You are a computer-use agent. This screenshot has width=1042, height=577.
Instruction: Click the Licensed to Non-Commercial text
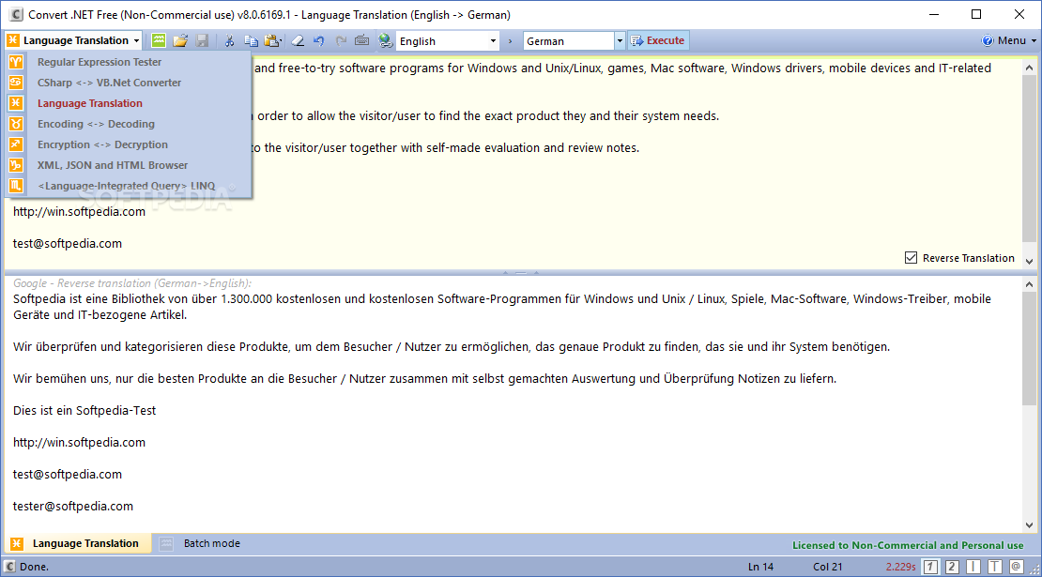(x=908, y=545)
